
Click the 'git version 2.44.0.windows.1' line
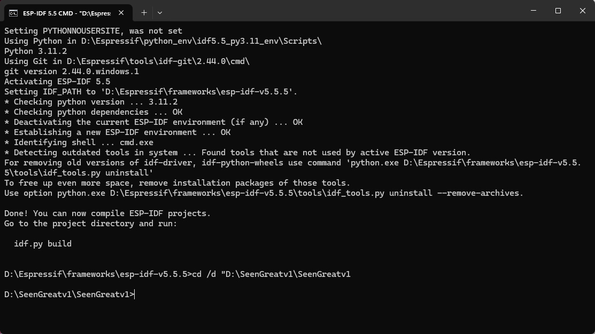(72, 71)
